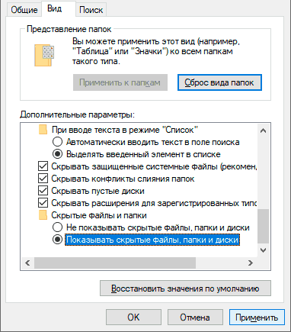Click folder icon beside Скрытые файлы и папки
Image resolution: width=291 pixels, height=332 pixels.
pos(43,215)
